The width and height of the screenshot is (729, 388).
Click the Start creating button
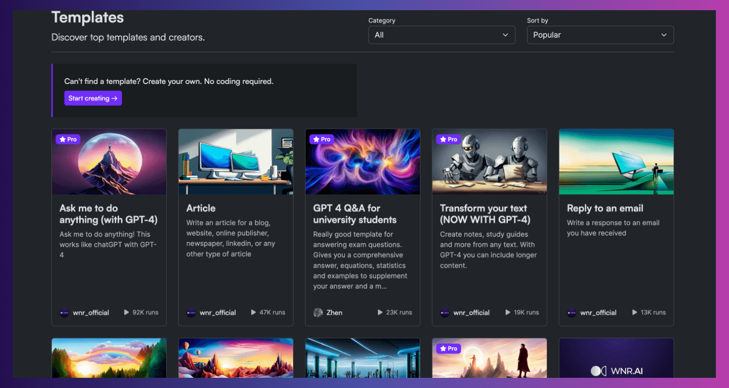(93, 98)
